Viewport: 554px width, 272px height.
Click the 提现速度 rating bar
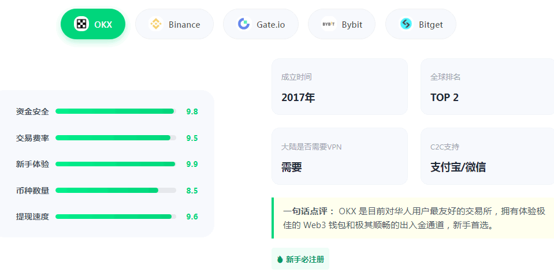(x=116, y=217)
